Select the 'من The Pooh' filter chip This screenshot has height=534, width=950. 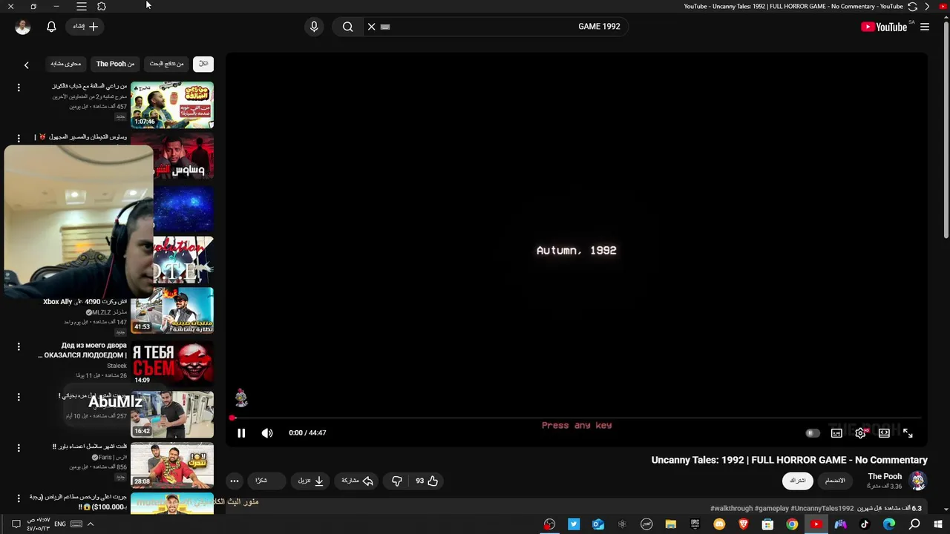click(x=115, y=64)
